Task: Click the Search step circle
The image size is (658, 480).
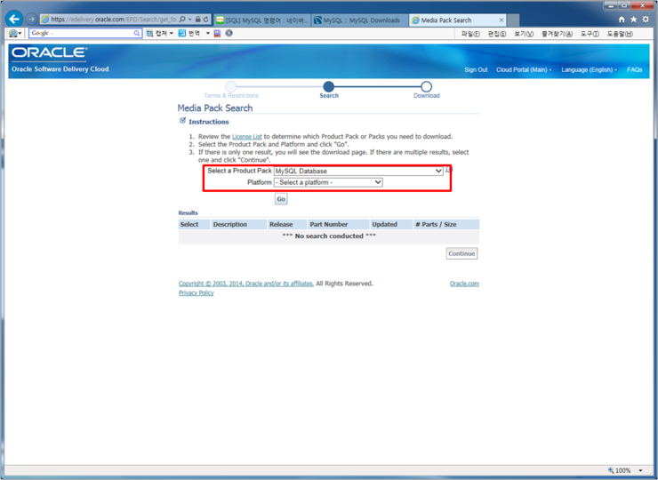Action: (329, 86)
